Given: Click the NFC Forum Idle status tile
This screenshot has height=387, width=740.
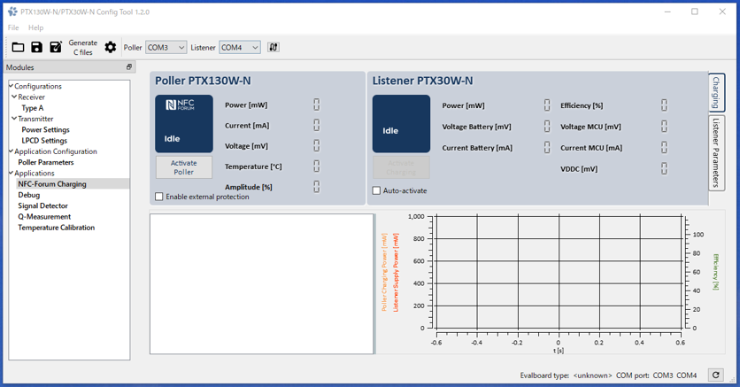Looking at the screenshot, I should [184, 124].
